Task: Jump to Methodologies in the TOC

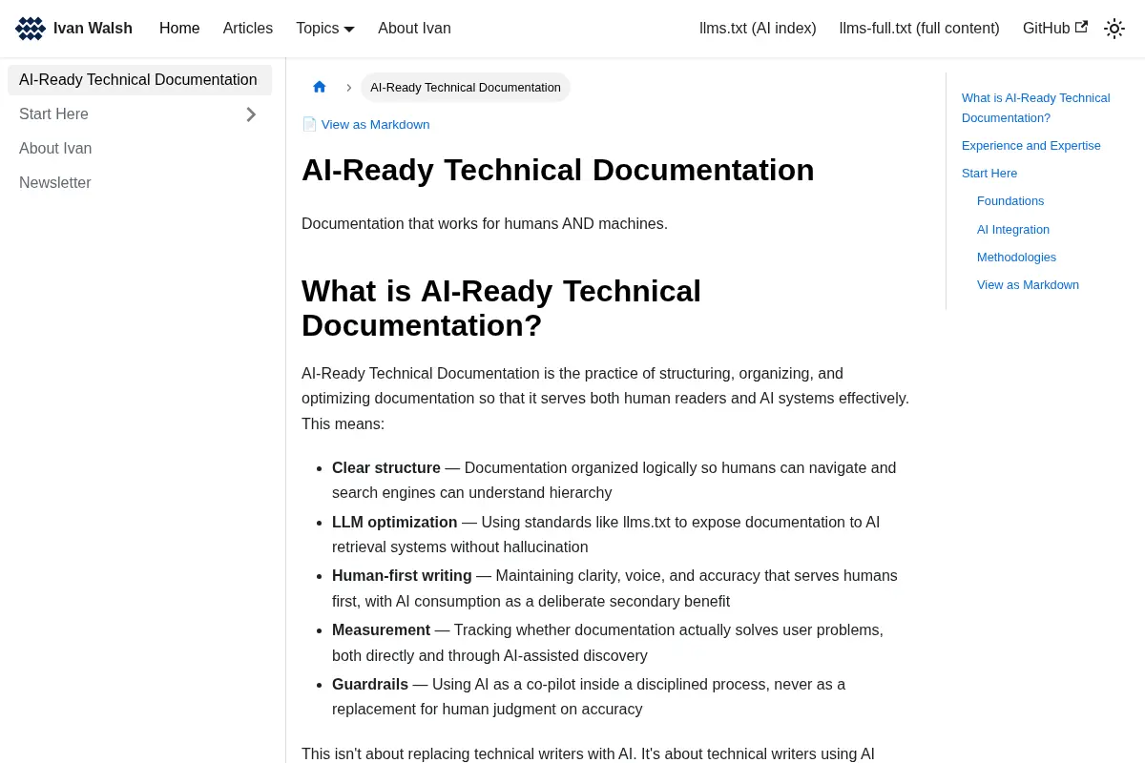Action: tap(1017, 258)
